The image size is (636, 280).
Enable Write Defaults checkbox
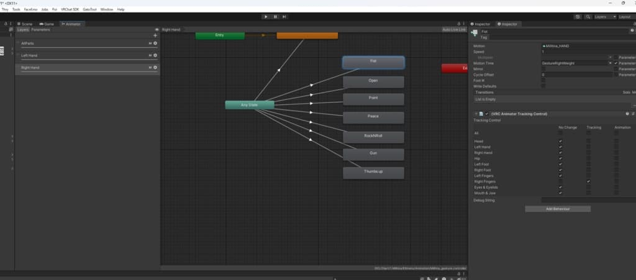pos(543,86)
